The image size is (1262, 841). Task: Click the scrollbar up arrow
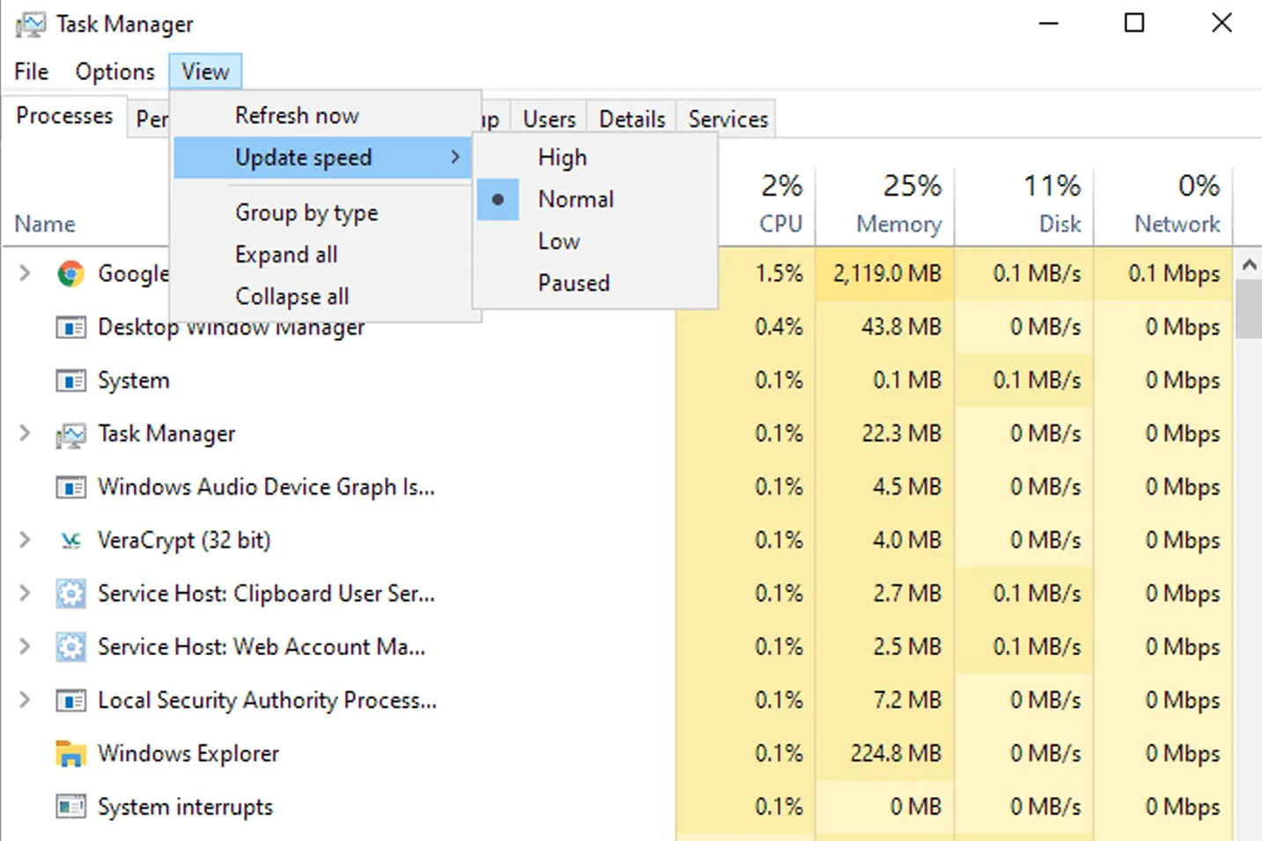tap(1249, 263)
